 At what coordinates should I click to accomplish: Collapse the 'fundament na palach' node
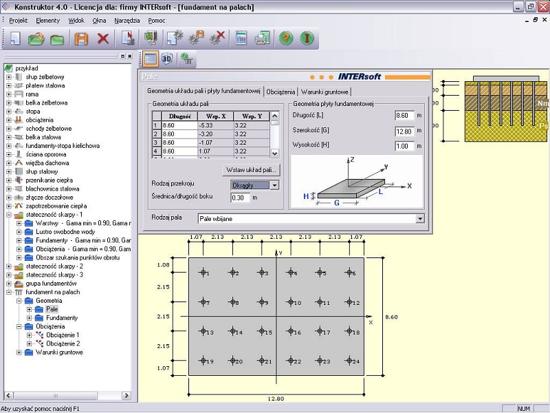click(9, 292)
